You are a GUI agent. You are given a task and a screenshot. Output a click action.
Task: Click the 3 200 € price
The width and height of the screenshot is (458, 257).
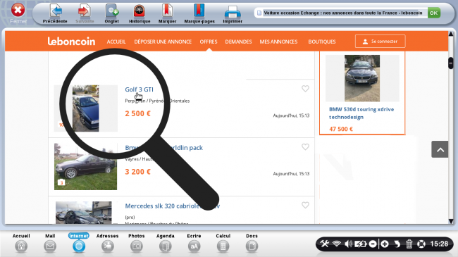(137, 172)
